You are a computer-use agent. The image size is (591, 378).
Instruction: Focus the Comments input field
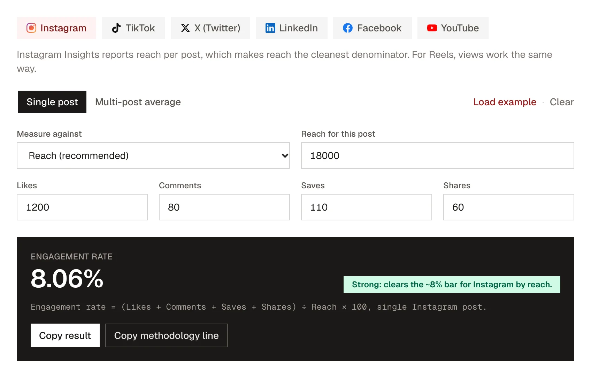point(224,207)
